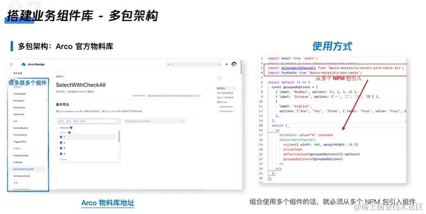
Task: Open Watermark in the sidebar
Action: click(x=19, y=114)
